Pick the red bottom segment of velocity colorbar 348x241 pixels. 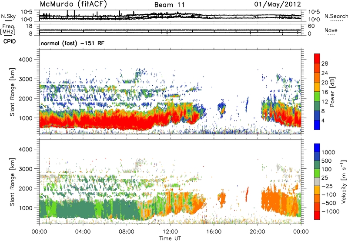pos(317,215)
